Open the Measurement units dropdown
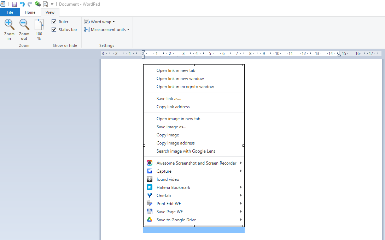The width and height of the screenshot is (385, 240). coord(106,30)
